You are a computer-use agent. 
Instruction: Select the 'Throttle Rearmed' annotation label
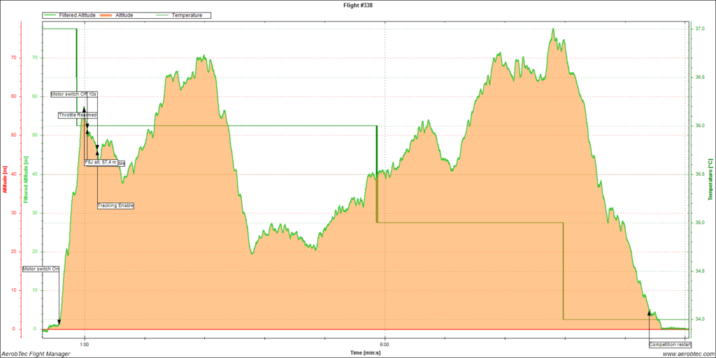[x=78, y=114]
